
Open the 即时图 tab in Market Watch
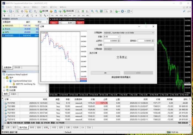tap(17, 67)
